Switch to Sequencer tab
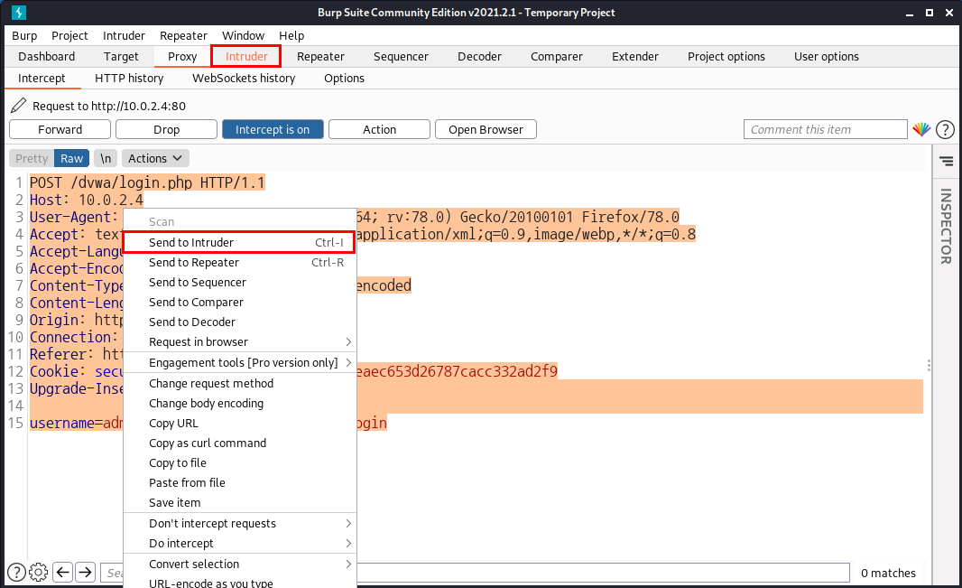The width and height of the screenshot is (962, 588). click(401, 57)
